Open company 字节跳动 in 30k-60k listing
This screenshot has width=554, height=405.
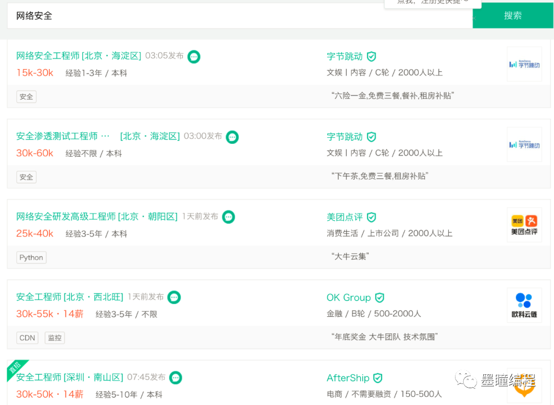coord(345,137)
